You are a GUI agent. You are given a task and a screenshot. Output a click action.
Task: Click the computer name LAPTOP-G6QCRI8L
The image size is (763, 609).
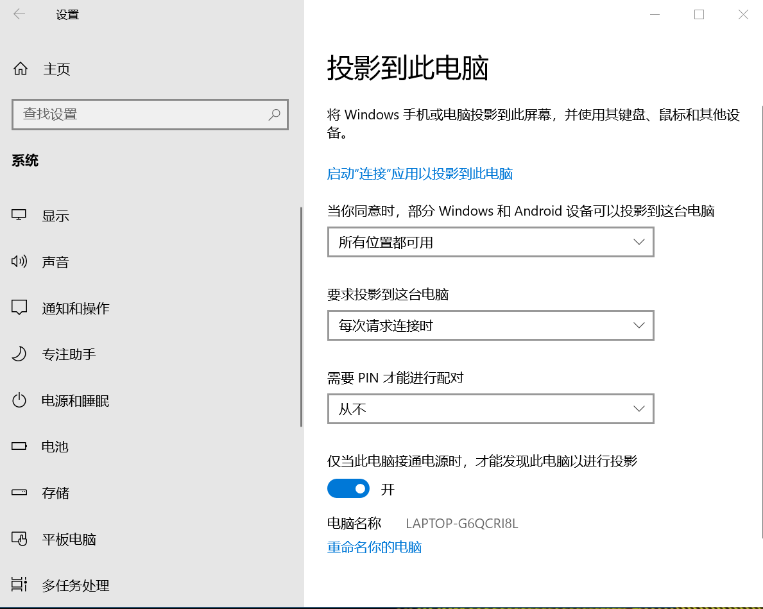pyautogui.click(x=462, y=523)
